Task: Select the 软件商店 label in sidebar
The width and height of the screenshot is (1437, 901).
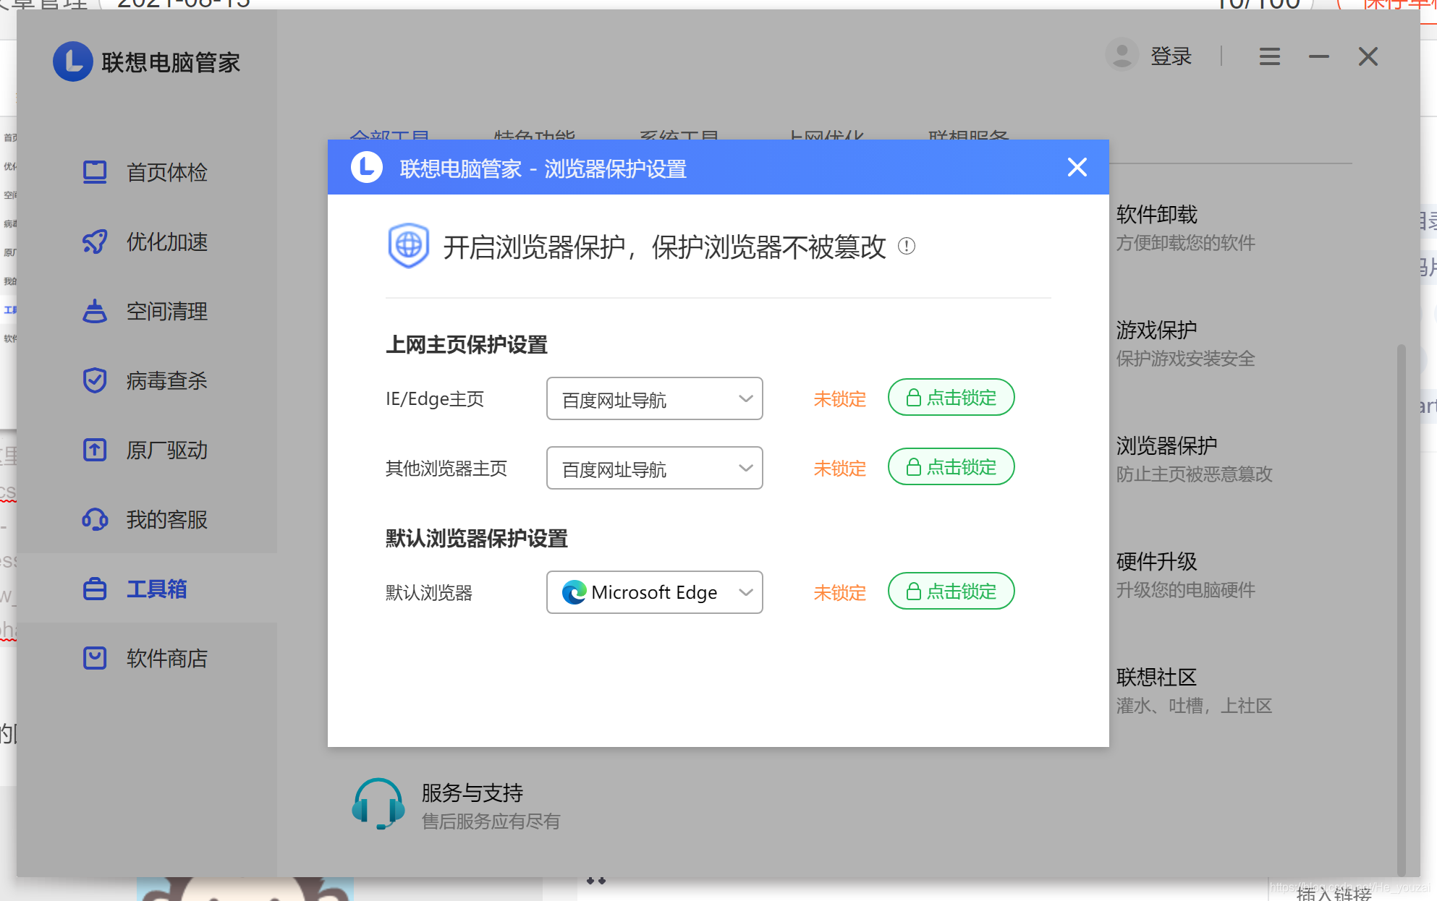Action: 167,658
